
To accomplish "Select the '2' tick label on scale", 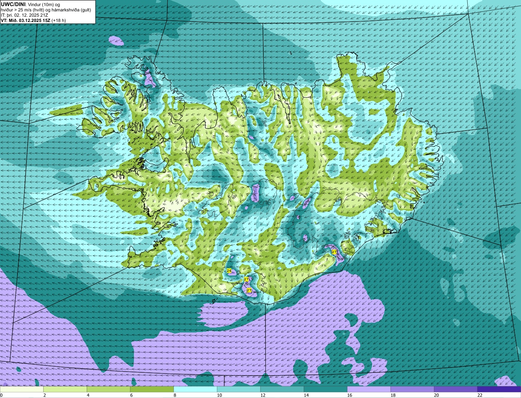I will coord(44,395).
